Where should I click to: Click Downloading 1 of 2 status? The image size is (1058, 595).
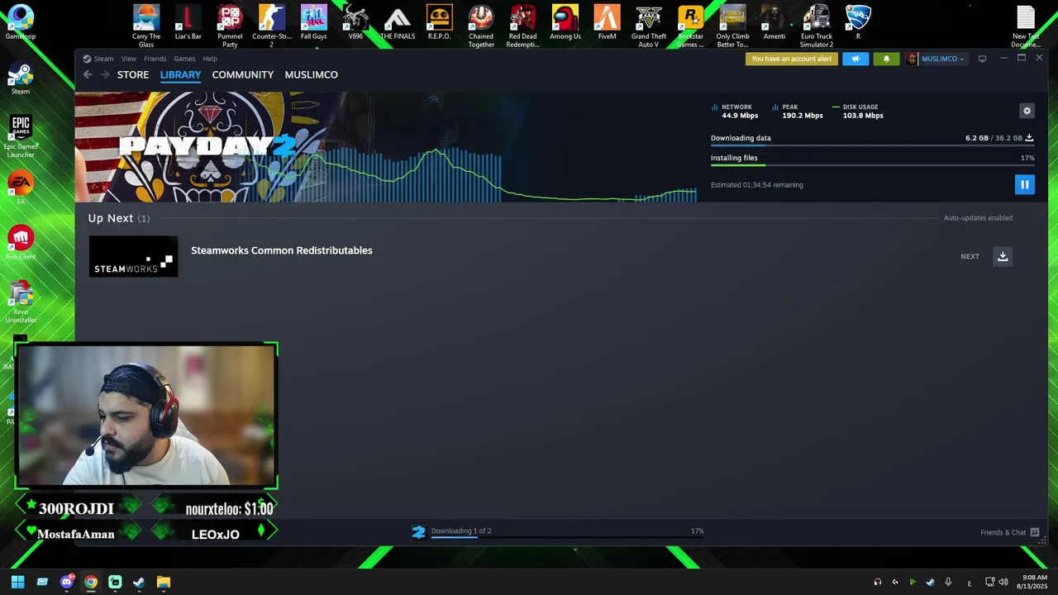pos(461,531)
